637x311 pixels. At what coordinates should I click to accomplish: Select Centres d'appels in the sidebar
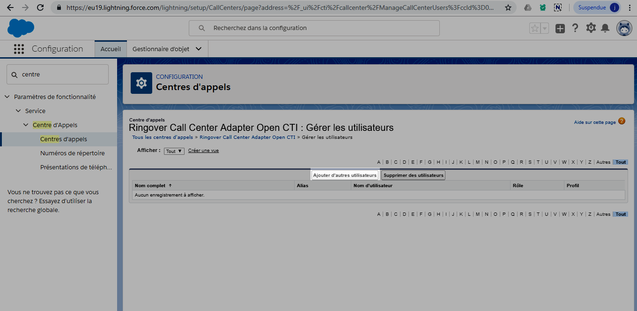64,139
